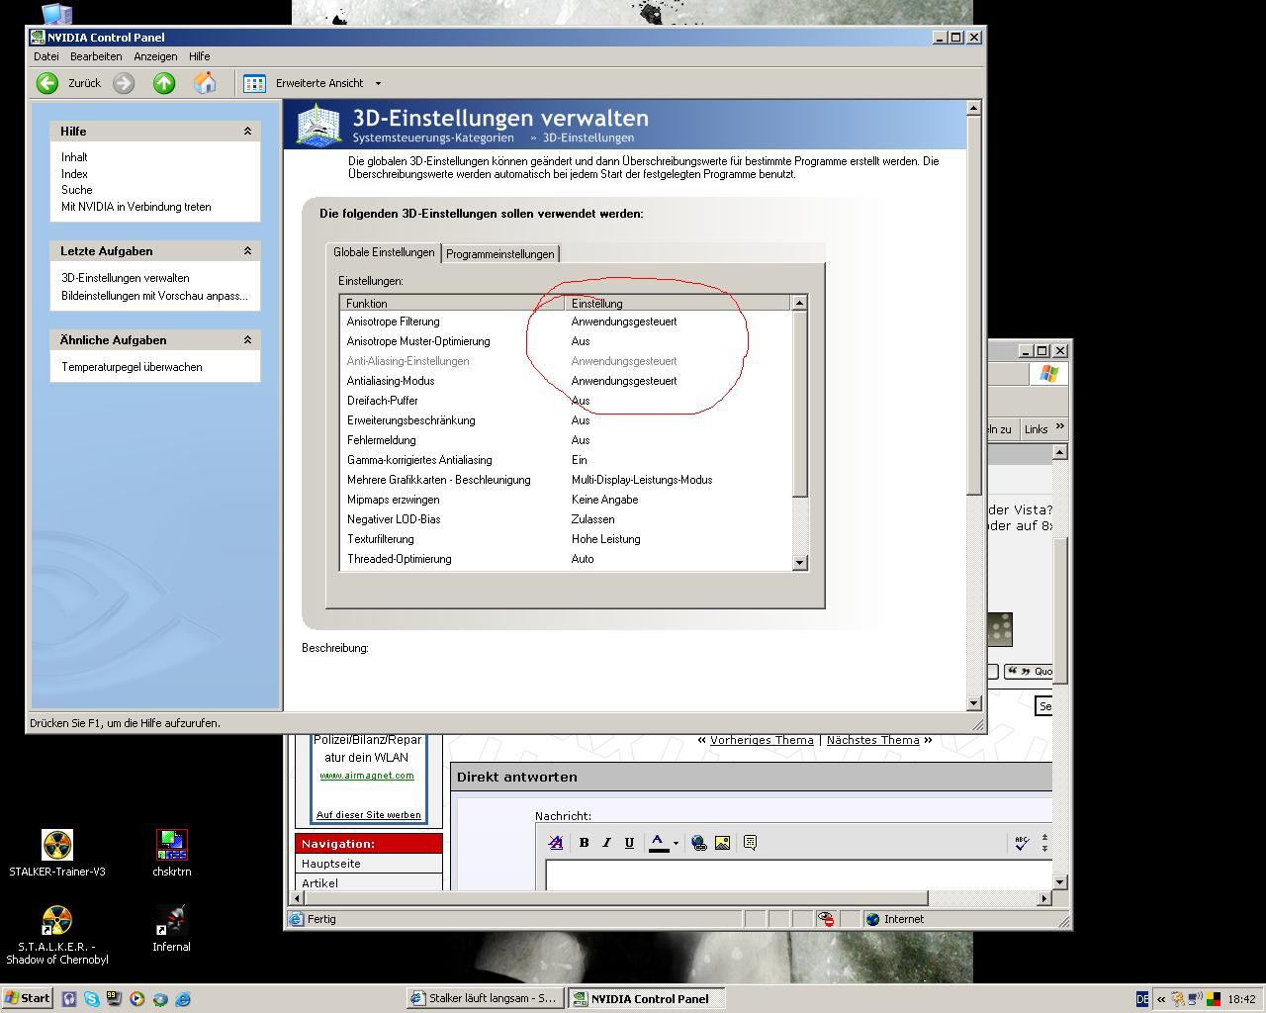Open the Suche help link
The height and width of the screenshot is (1013, 1266).
[x=77, y=190]
